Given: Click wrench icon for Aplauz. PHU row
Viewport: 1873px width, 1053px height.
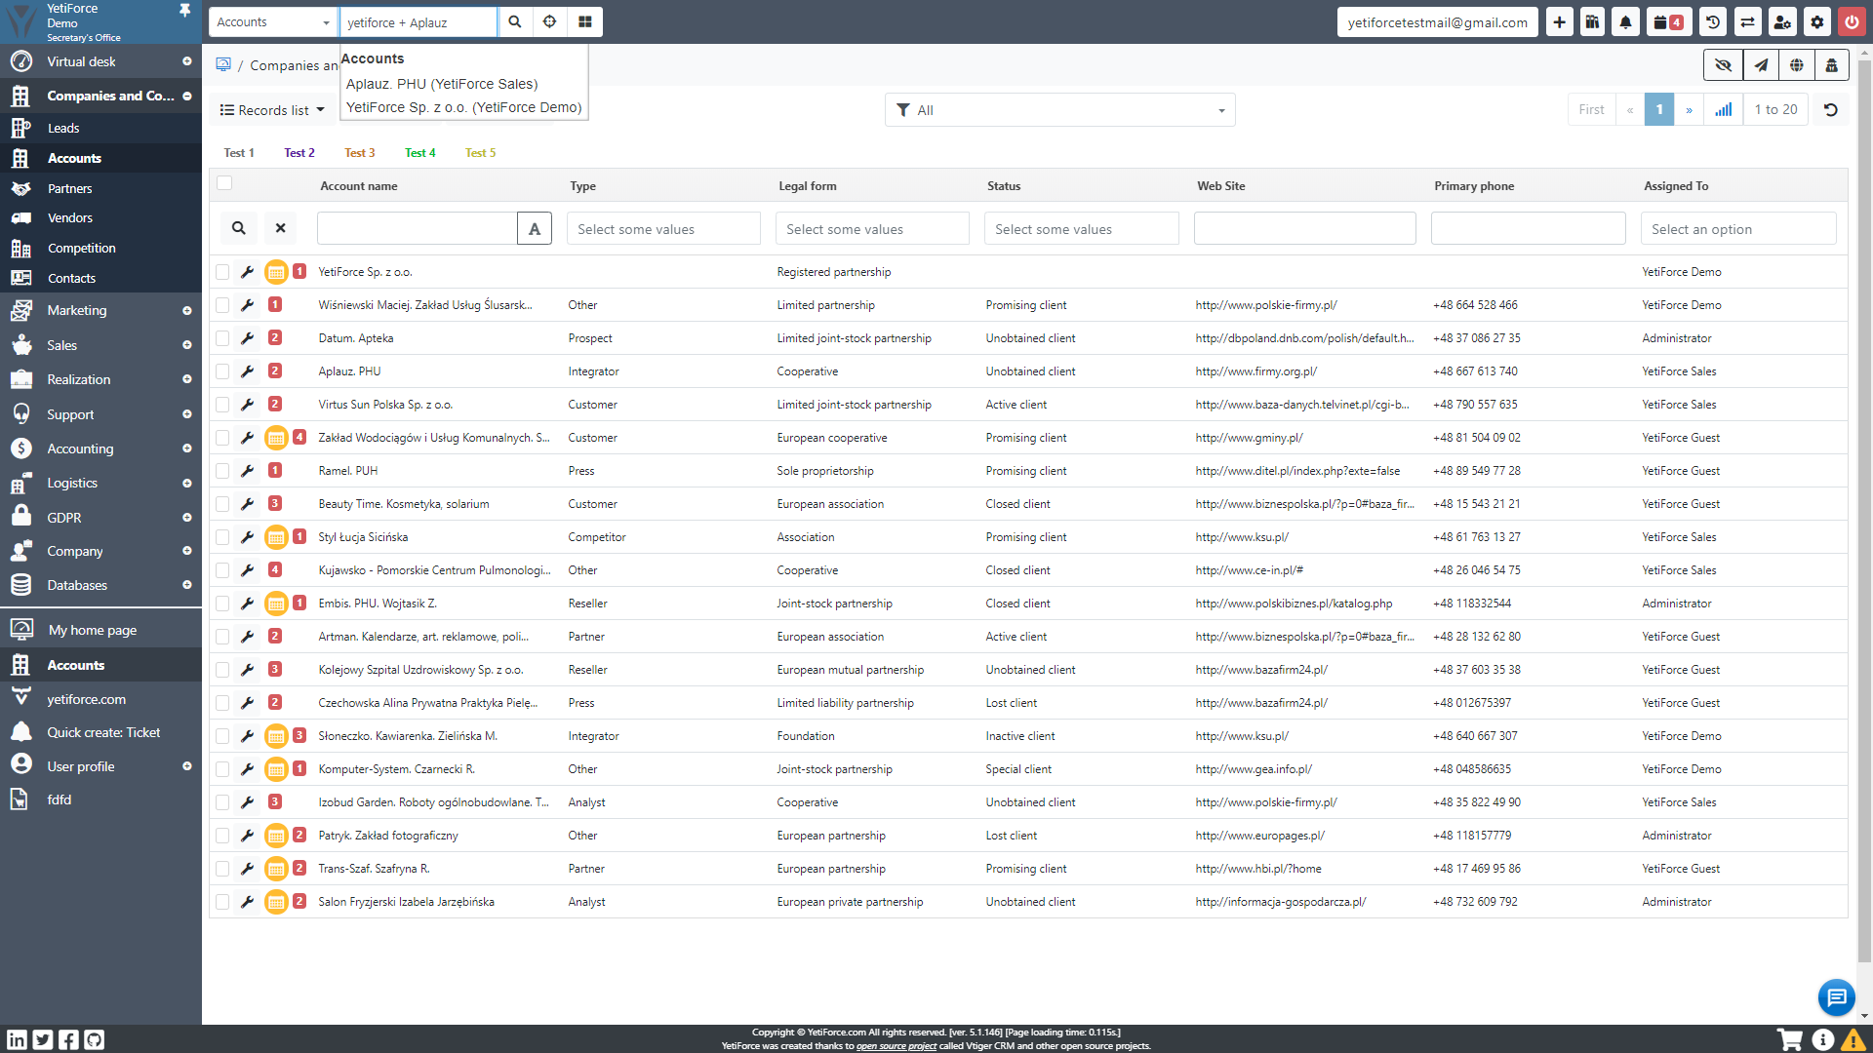Looking at the screenshot, I should (248, 371).
